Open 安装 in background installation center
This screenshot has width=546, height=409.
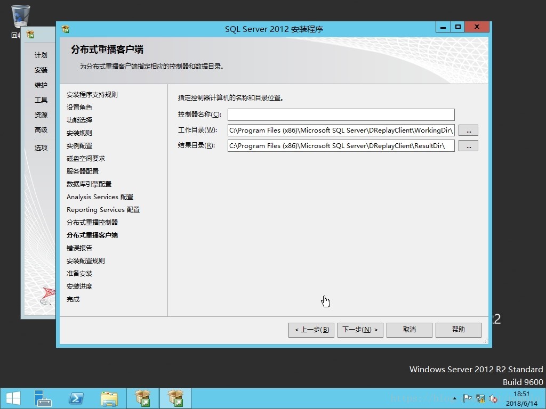(41, 70)
